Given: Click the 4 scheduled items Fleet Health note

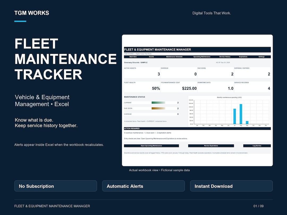Looking at the screenshot, I should pyautogui.click(x=145, y=121).
